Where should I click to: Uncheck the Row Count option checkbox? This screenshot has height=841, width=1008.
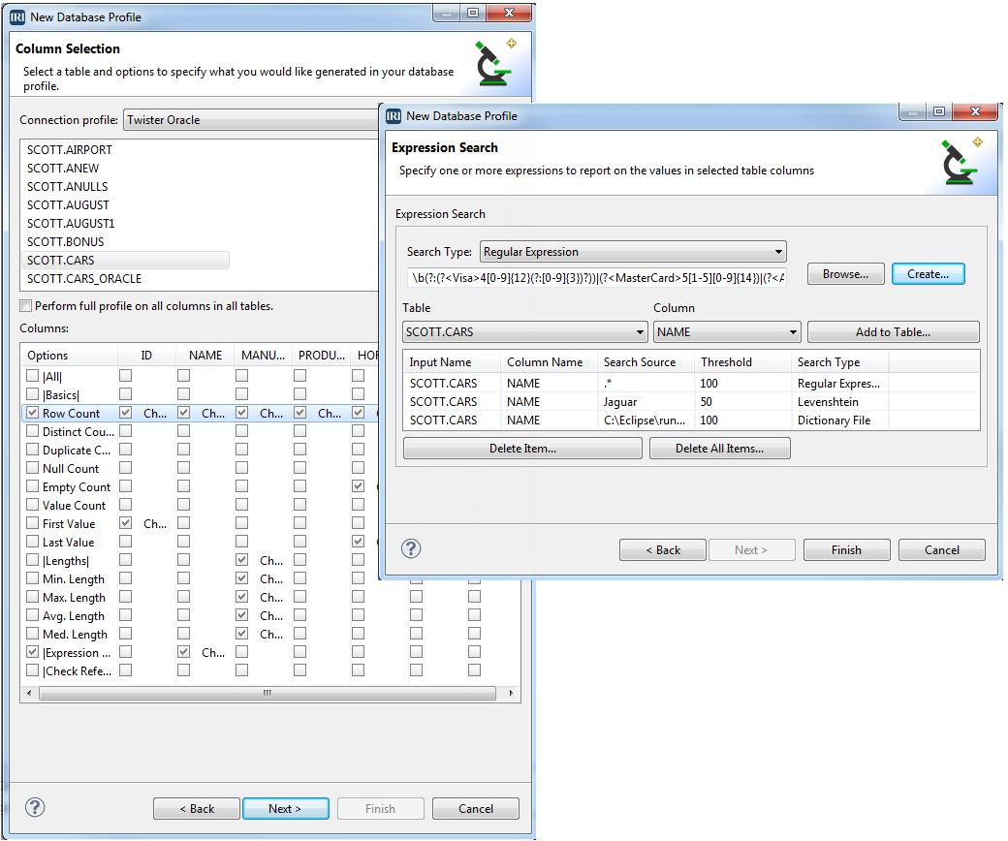pyautogui.click(x=32, y=413)
